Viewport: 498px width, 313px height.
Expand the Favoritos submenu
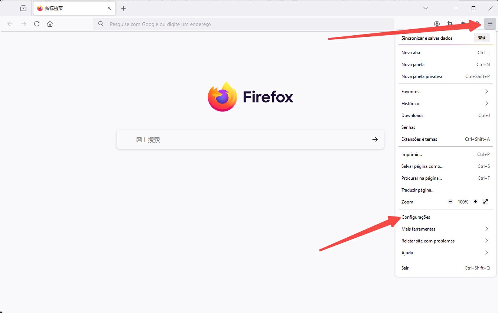[x=445, y=91]
